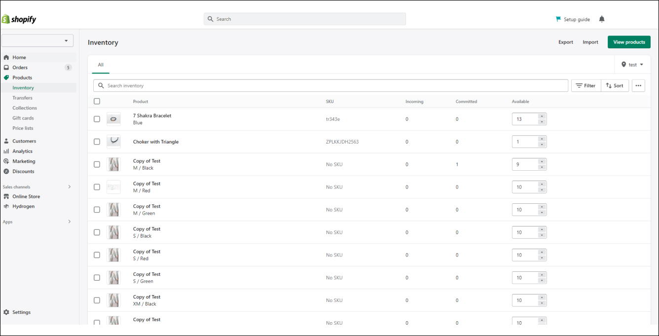Open Transfers in the sidebar
The width and height of the screenshot is (659, 336).
click(x=22, y=98)
